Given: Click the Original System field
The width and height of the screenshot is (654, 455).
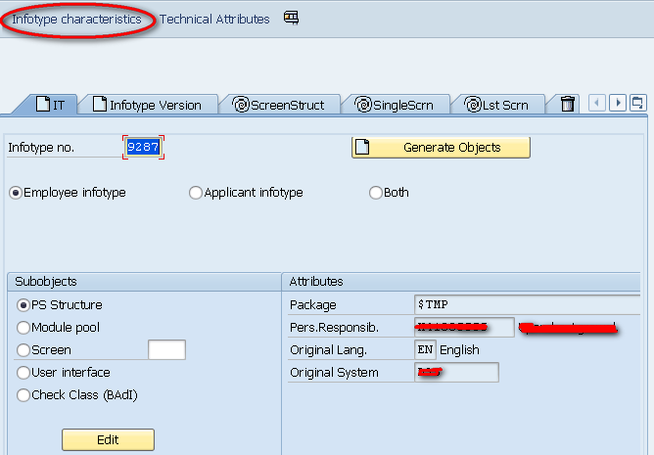Looking at the screenshot, I should [456, 372].
